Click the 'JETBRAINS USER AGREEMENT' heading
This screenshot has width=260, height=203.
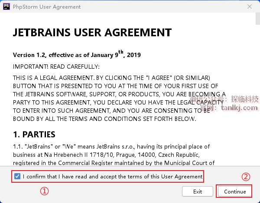92,33
